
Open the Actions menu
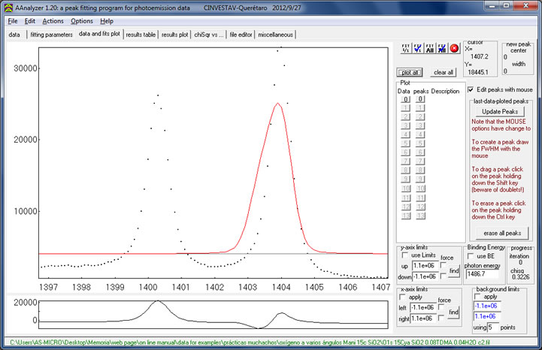pyautogui.click(x=53, y=20)
